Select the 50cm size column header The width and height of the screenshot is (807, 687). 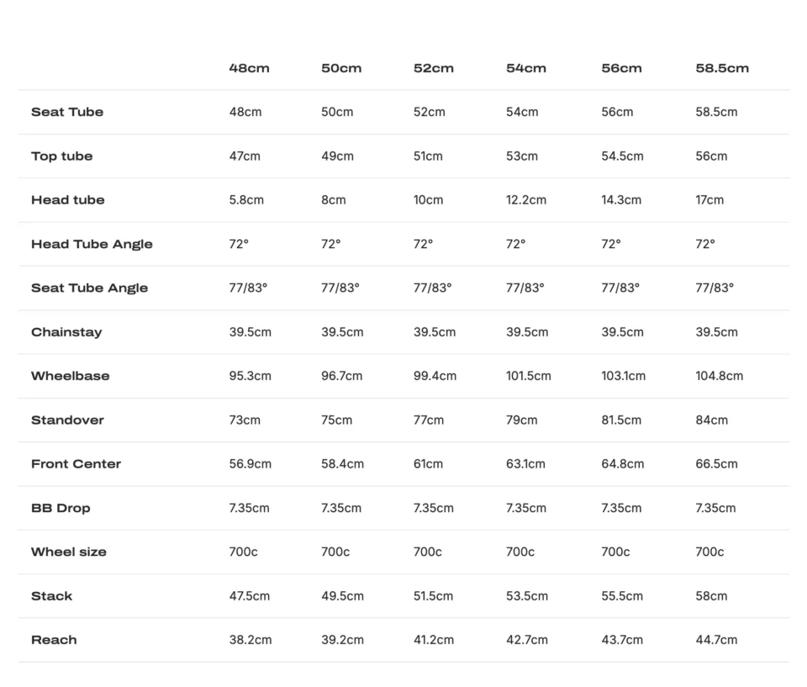click(341, 68)
